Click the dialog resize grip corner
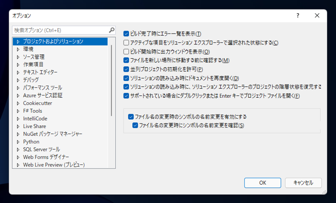Viewport: 336px width, 203px height. pyautogui.click(x=324, y=192)
